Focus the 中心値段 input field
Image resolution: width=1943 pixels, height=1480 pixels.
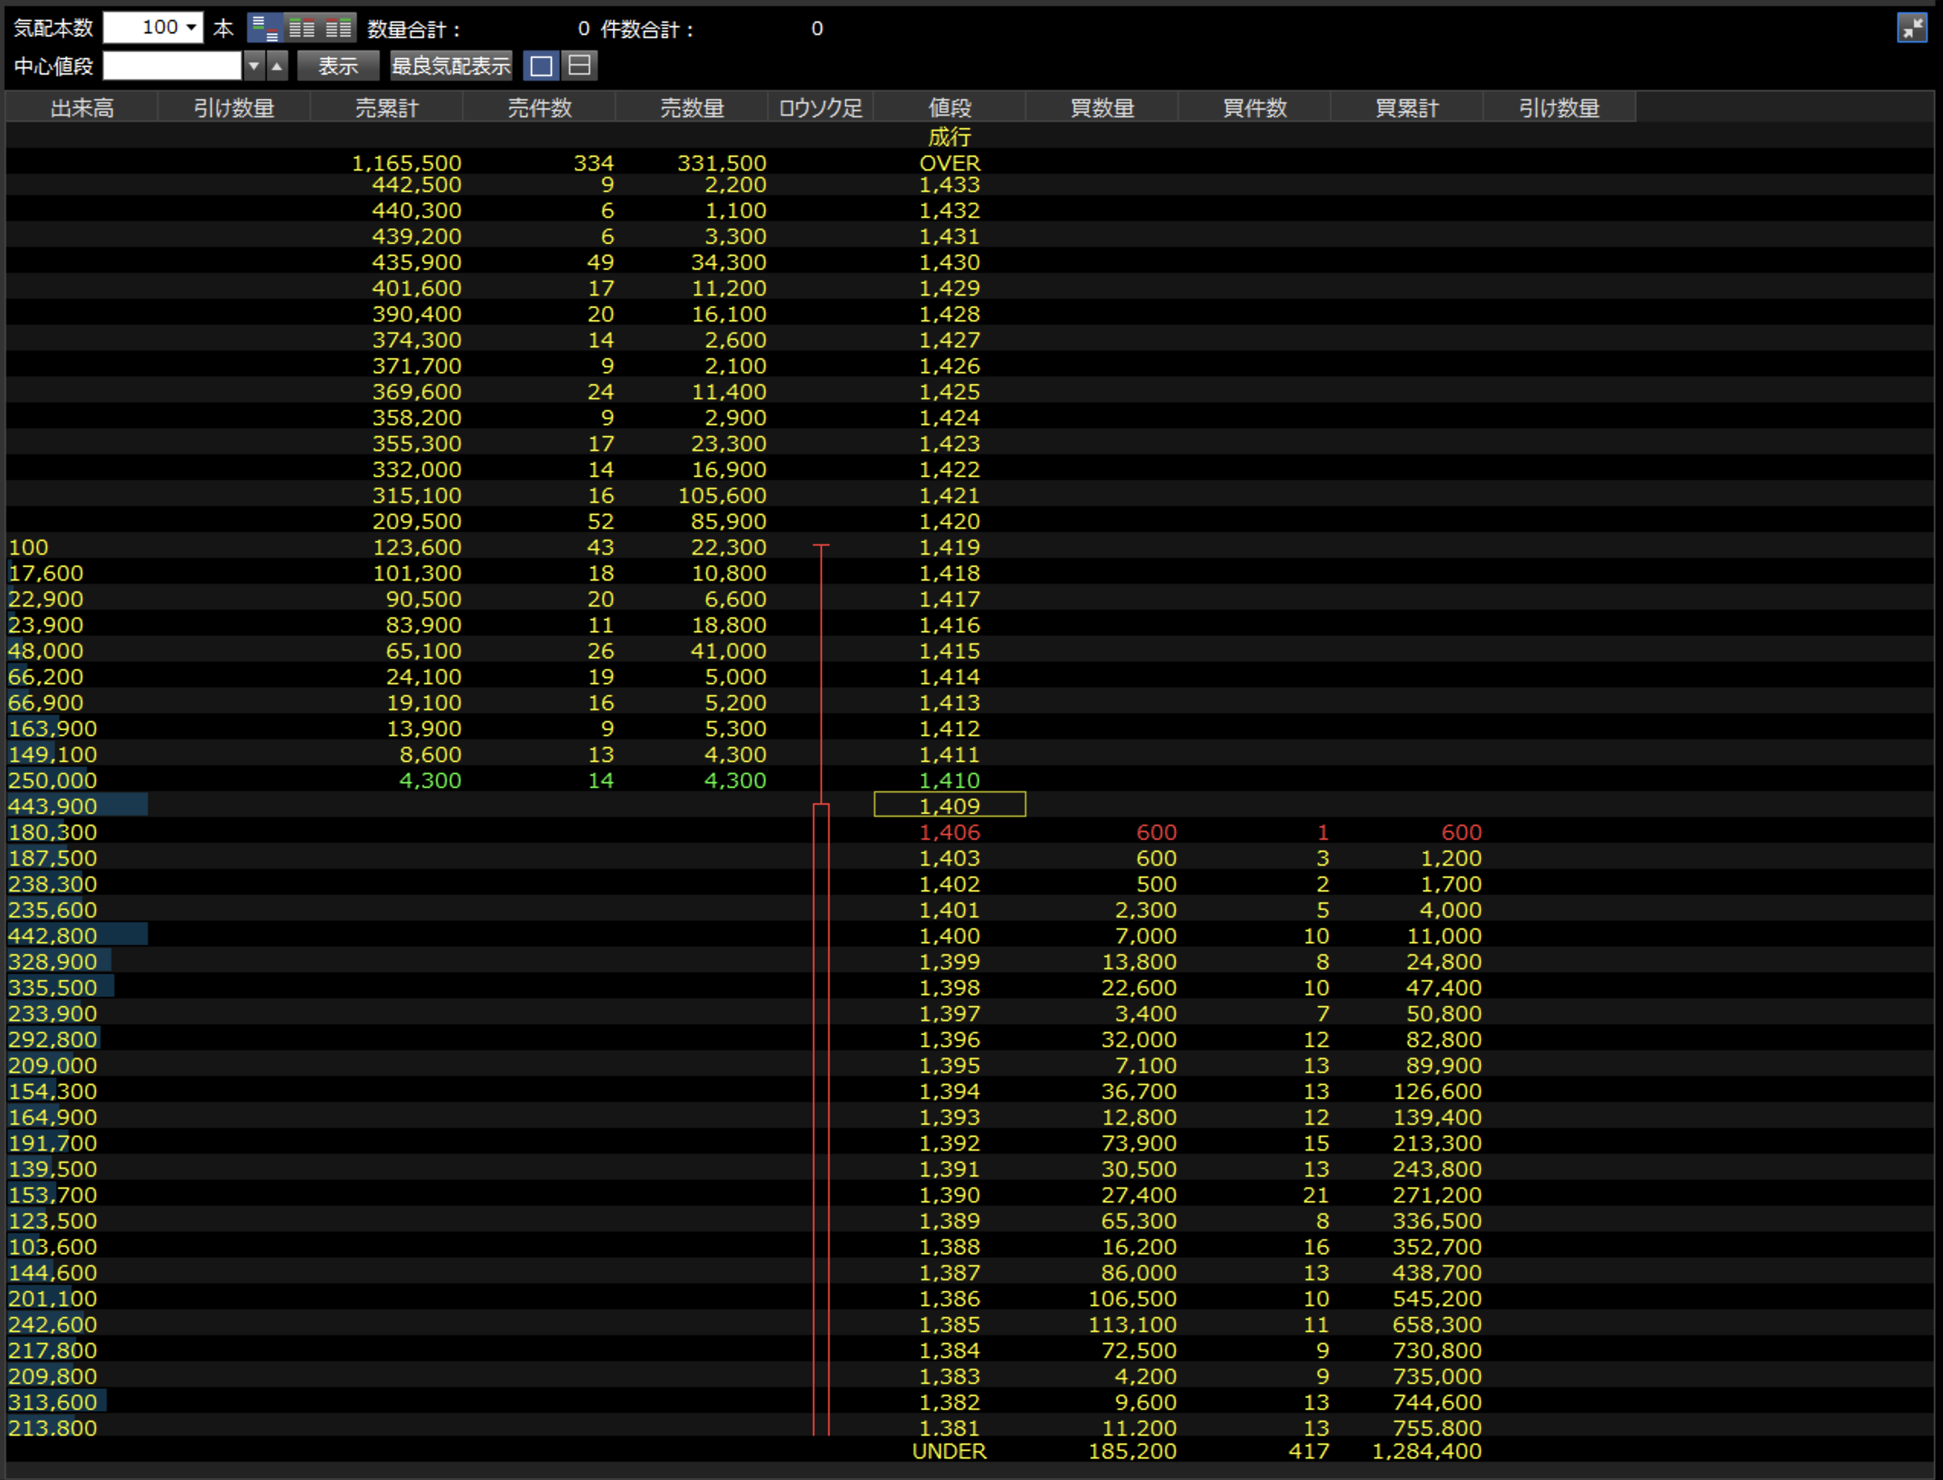[172, 66]
